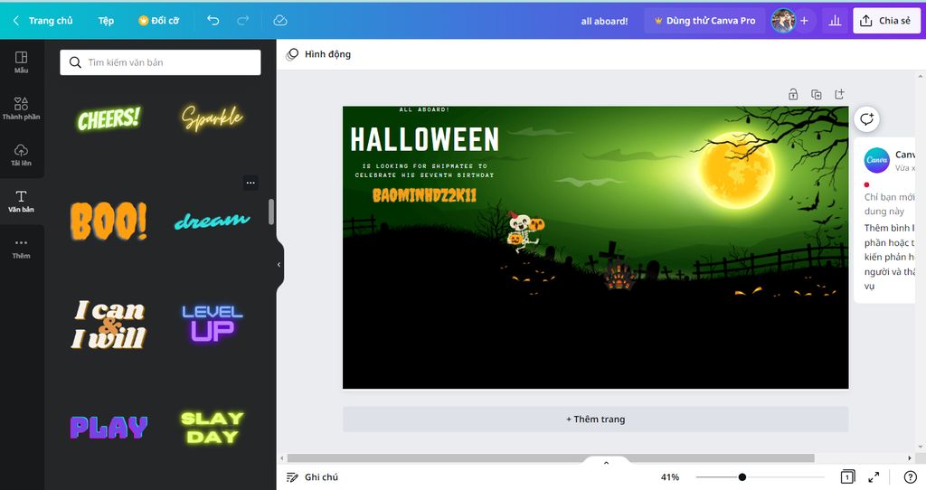Check the cloud save status icon
The height and width of the screenshot is (490, 926).
pos(280,21)
